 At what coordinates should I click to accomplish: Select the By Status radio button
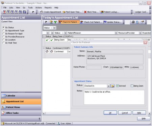(x=4, y=27)
